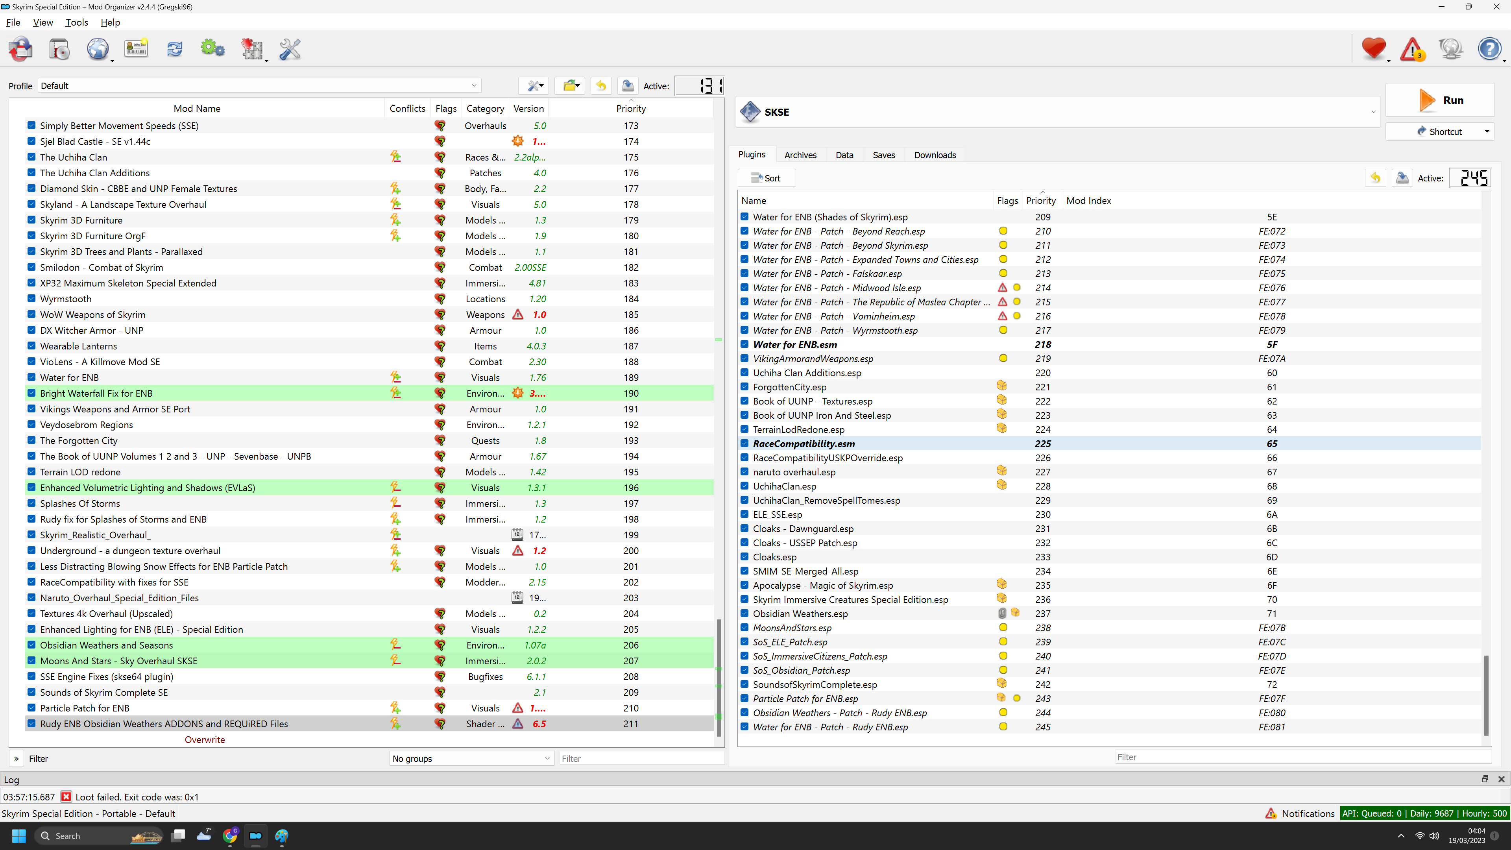Toggle the Water for ENB mod checkbox

click(x=31, y=377)
